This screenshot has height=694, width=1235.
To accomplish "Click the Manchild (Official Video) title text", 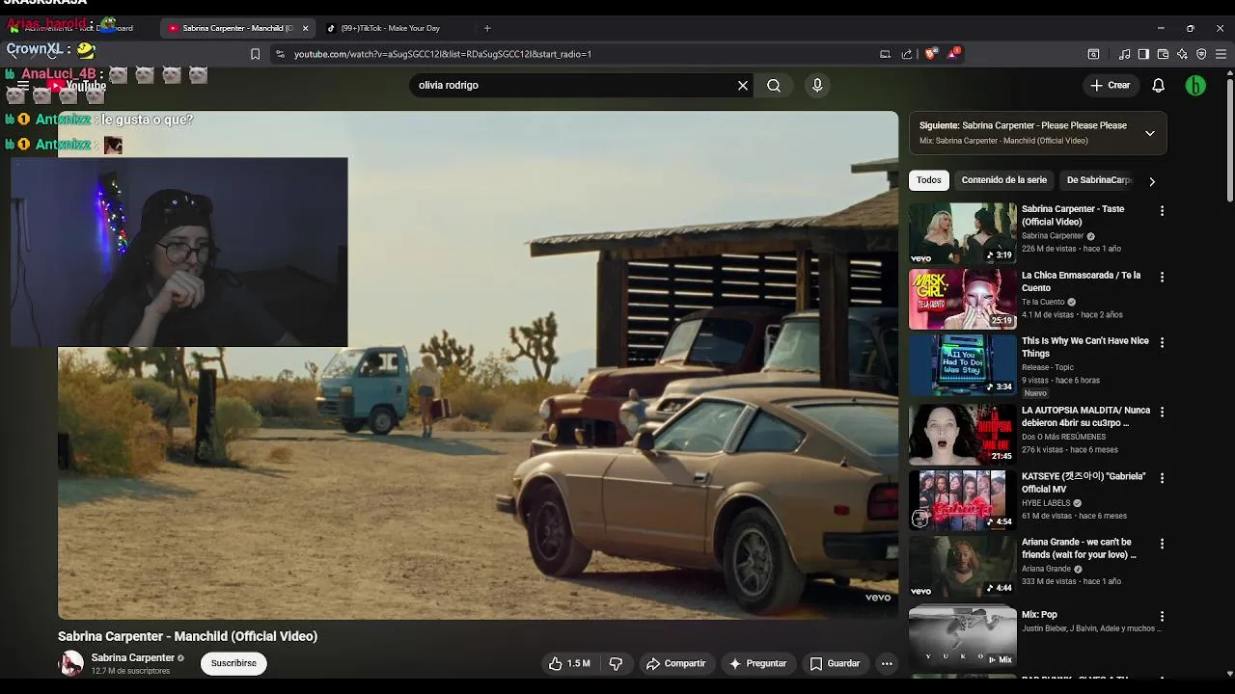I will [187, 636].
